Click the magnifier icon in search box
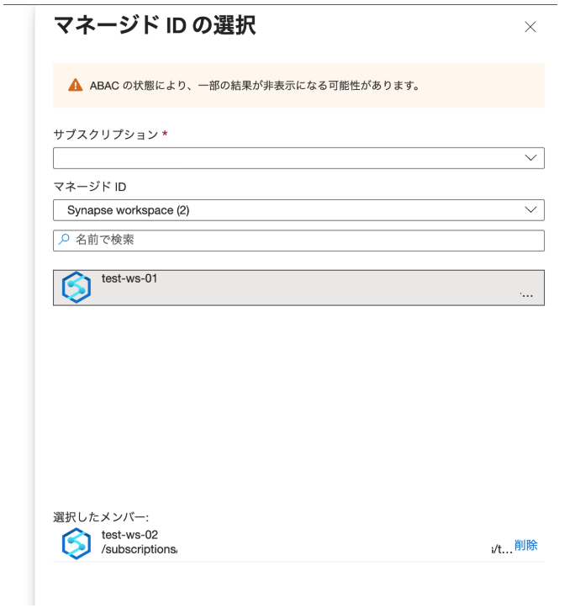This screenshot has width=575, height=608. click(x=65, y=241)
